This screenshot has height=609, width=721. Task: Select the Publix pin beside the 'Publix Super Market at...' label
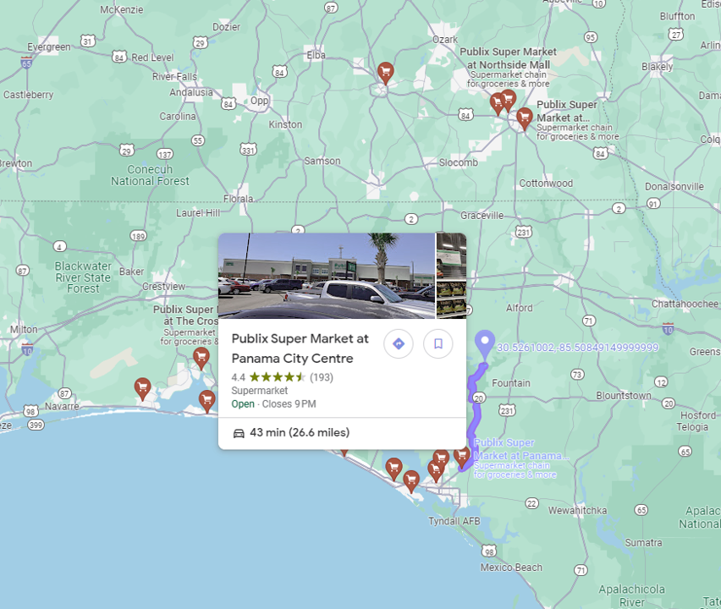(x=524, y=118)
